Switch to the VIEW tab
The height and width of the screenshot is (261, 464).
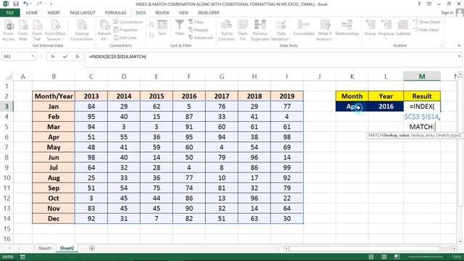[183, 13]
